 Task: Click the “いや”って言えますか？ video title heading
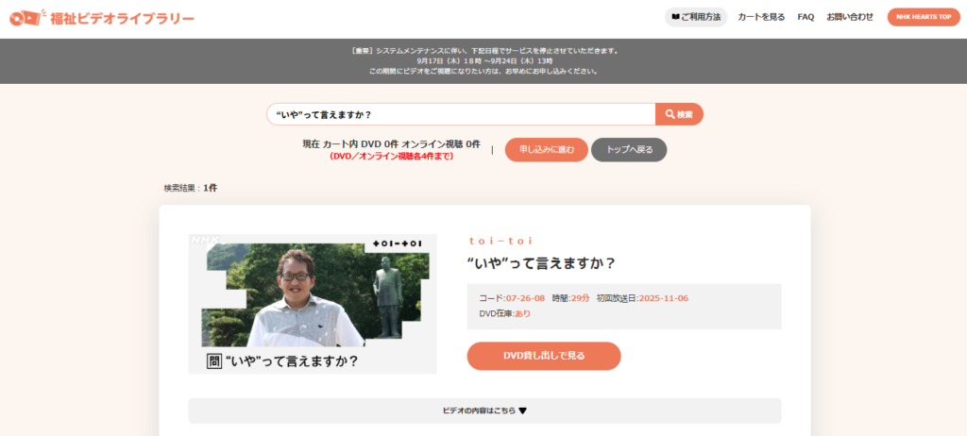click(541, 263)
